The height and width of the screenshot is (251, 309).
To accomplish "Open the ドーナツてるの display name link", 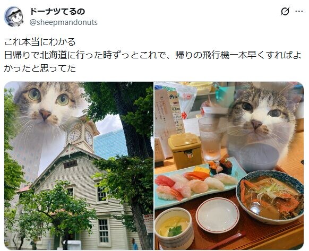I will click(57, 12).
